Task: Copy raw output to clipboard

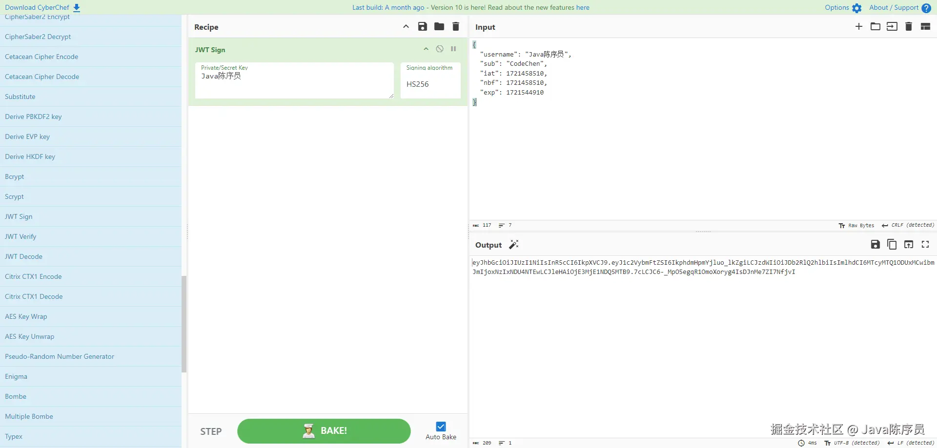Action: point(892,245)
